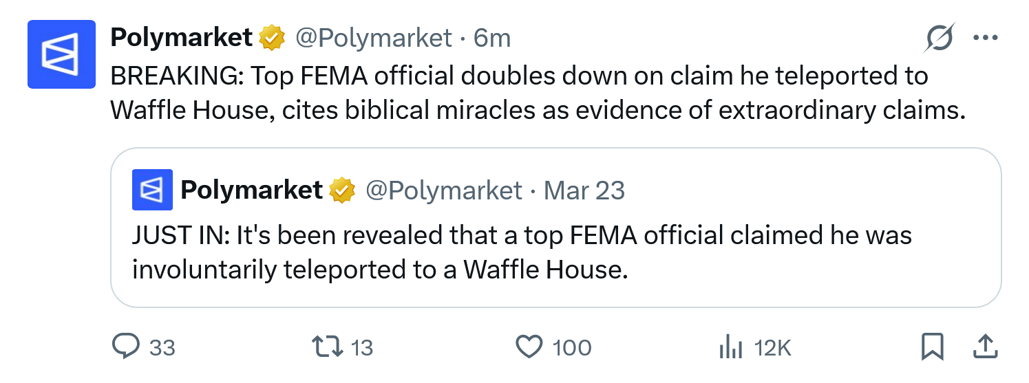Screen dimensions: 1029x383
Task: Like the tweet with heart icon
Action: point(529,347)
